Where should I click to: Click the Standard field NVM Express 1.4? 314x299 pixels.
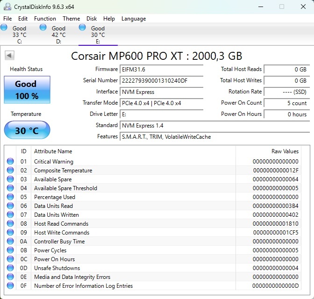pyautogui.click(x=215, y=126)
